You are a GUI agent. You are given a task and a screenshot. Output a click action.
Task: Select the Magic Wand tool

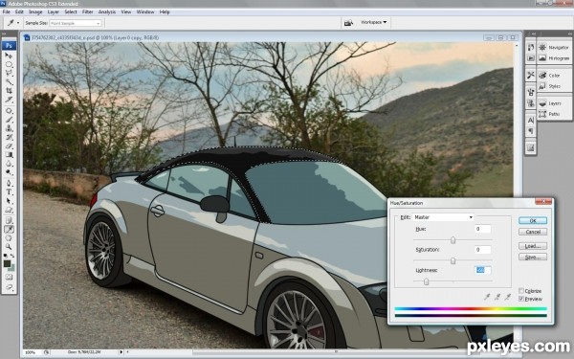pyautogui.click(x=9, y=82)
